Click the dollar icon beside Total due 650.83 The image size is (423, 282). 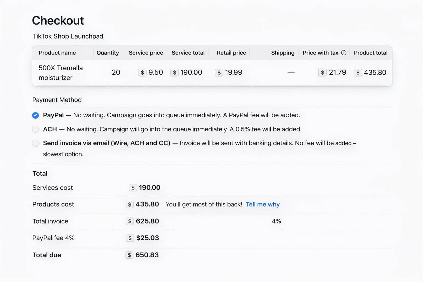coord(129,255)
